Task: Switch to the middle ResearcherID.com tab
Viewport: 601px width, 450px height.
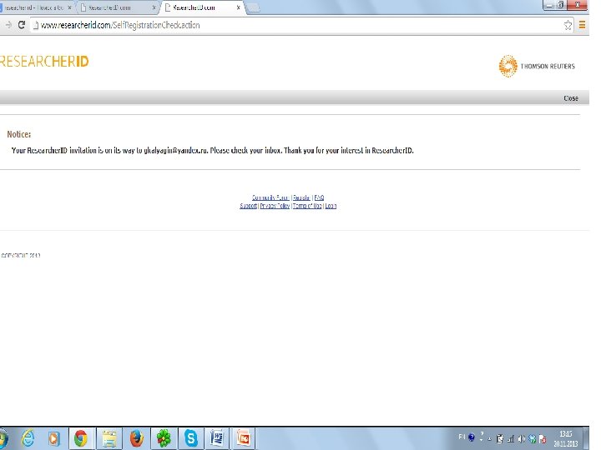Action: [x=117, y=7]
